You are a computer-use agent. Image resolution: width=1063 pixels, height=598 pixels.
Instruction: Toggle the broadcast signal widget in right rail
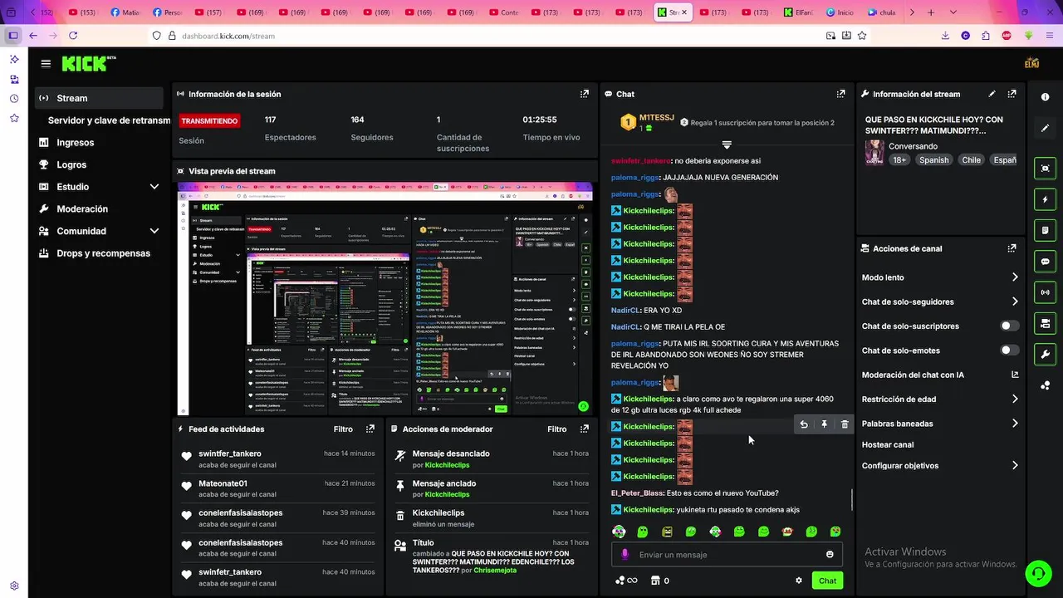click(x=1046, y=292)
